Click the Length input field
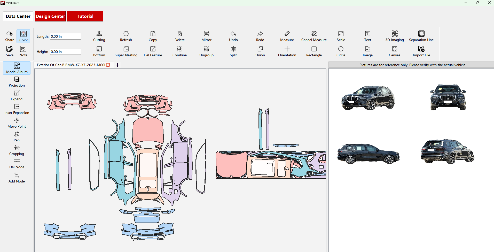The height and width of the screenshot is (252, 494). coord(65,36)
